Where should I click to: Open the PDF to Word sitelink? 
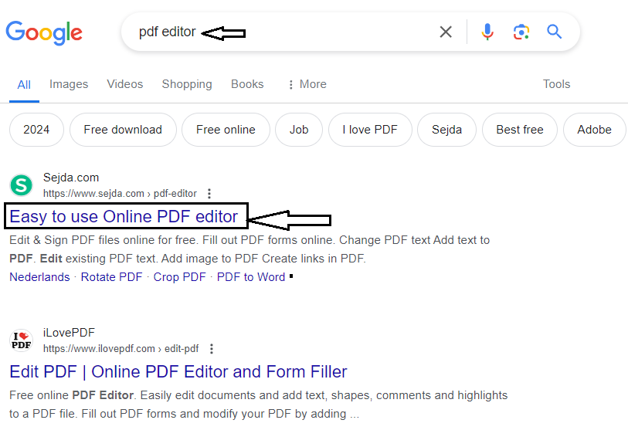click(251, 277)
